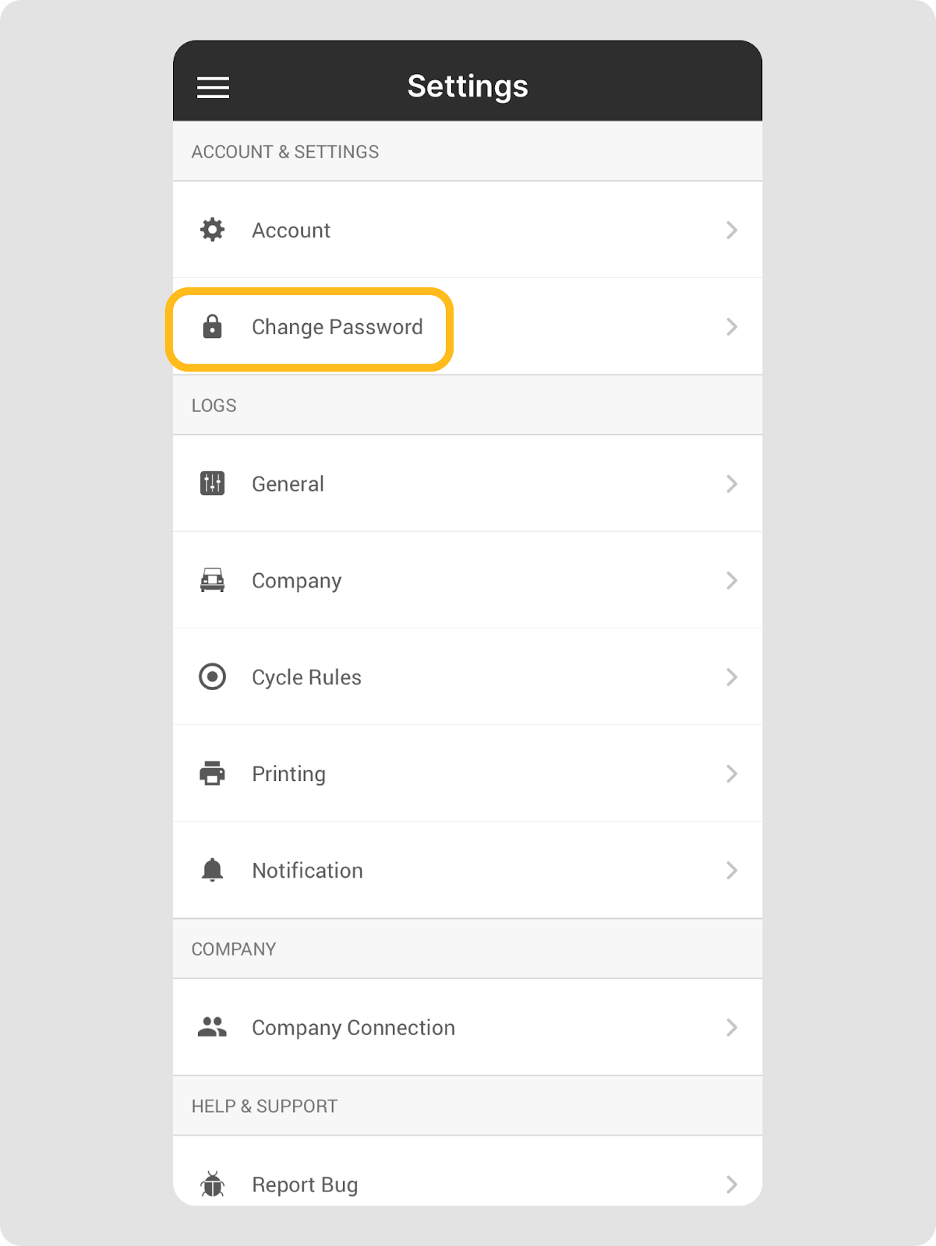Screen dimensions: 936x1246
Task: Click the Notification bell icon
Action: coord(212,870)
